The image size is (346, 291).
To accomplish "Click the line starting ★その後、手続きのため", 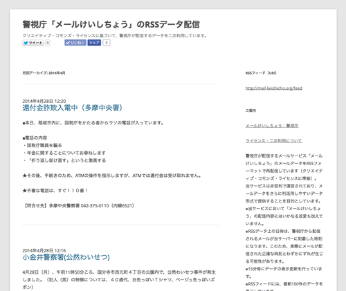I will [x=112, y=176].
